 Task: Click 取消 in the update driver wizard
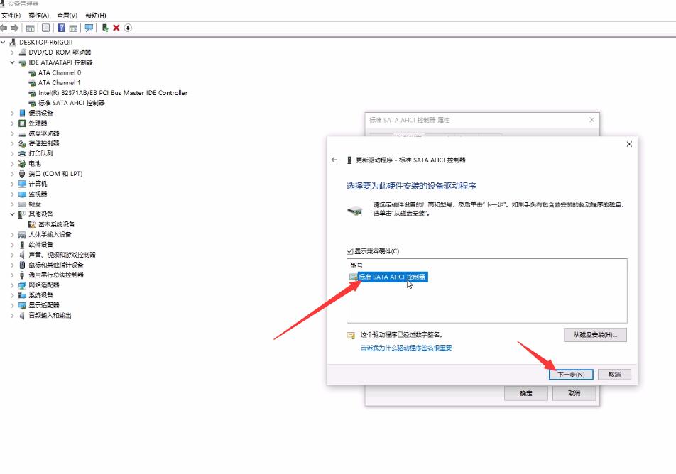click(x=614, y=375)
